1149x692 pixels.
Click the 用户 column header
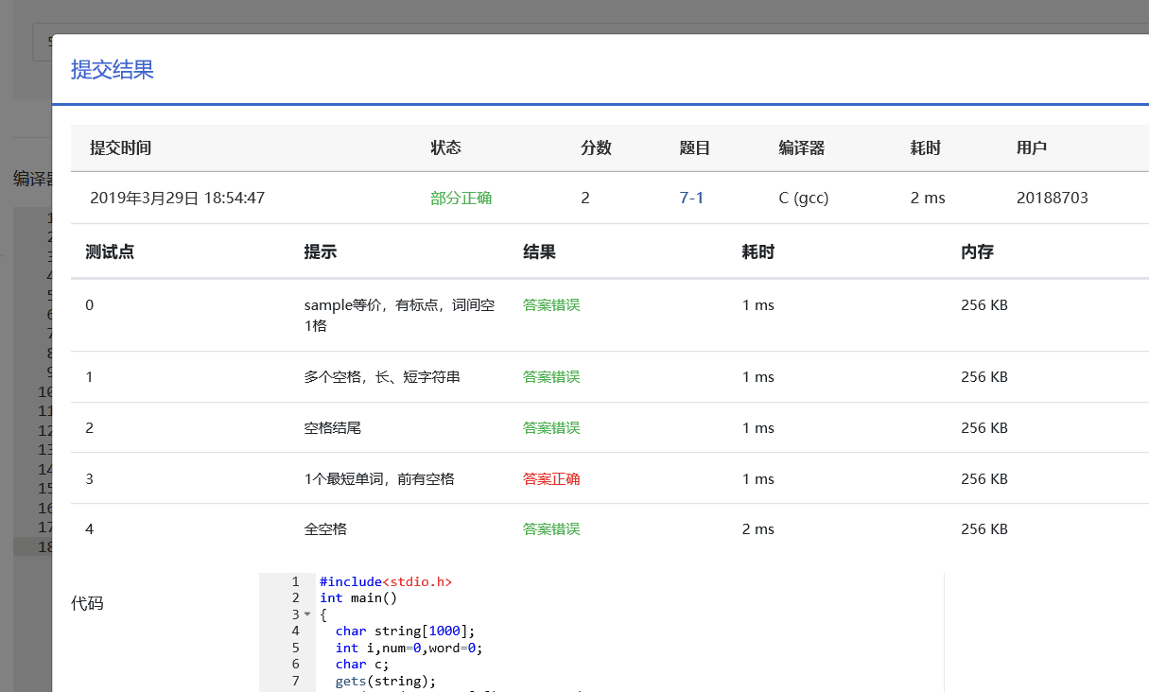point(1032,148)
